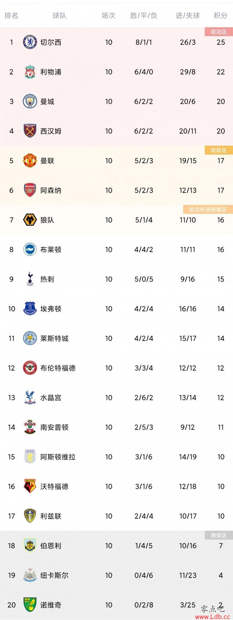Click the Manchester United crest

pyautogui.click(x=30, y=160)
